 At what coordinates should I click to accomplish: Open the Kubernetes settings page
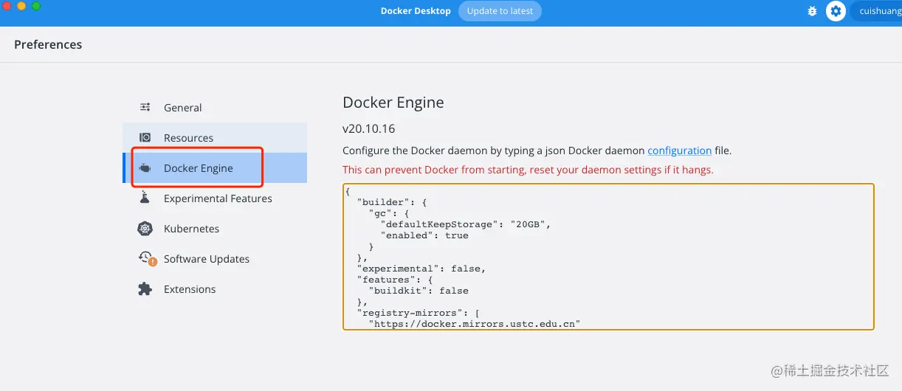pyautogui.click(x=215, y=229)
